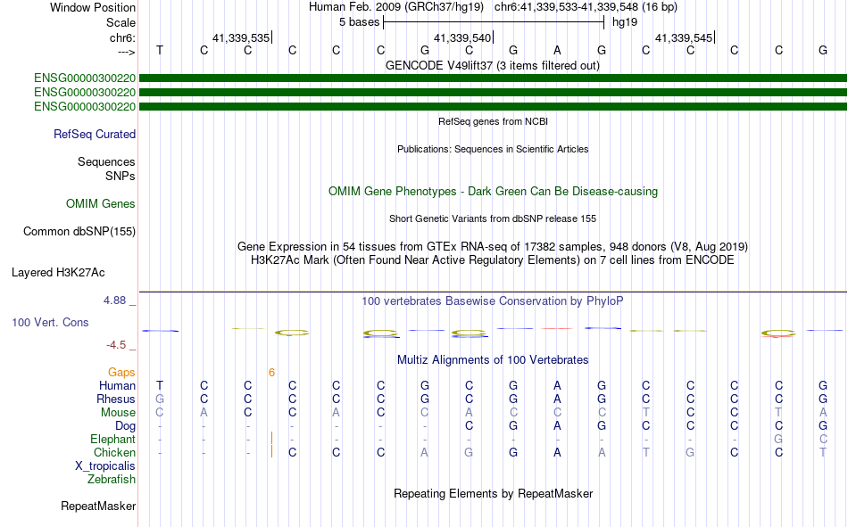Click the chr6:41,339,533-41,339,548 (16 bp) position text
This screenshot has height=527, width=848.
tap(586, 7)
